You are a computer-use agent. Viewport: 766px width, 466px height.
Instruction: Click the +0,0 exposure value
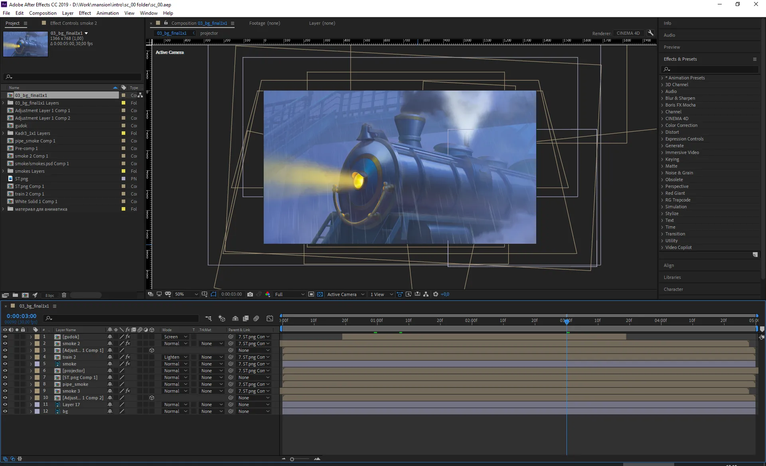tap(445, 294)
